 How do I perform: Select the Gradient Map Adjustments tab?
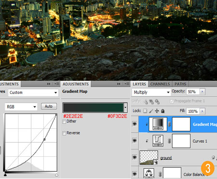pyautogui.click(x=76, y=84)
